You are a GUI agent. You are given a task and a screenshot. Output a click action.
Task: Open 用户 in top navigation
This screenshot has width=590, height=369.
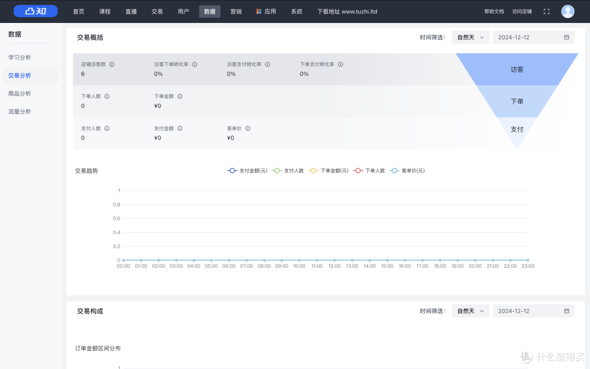point(183,11)
